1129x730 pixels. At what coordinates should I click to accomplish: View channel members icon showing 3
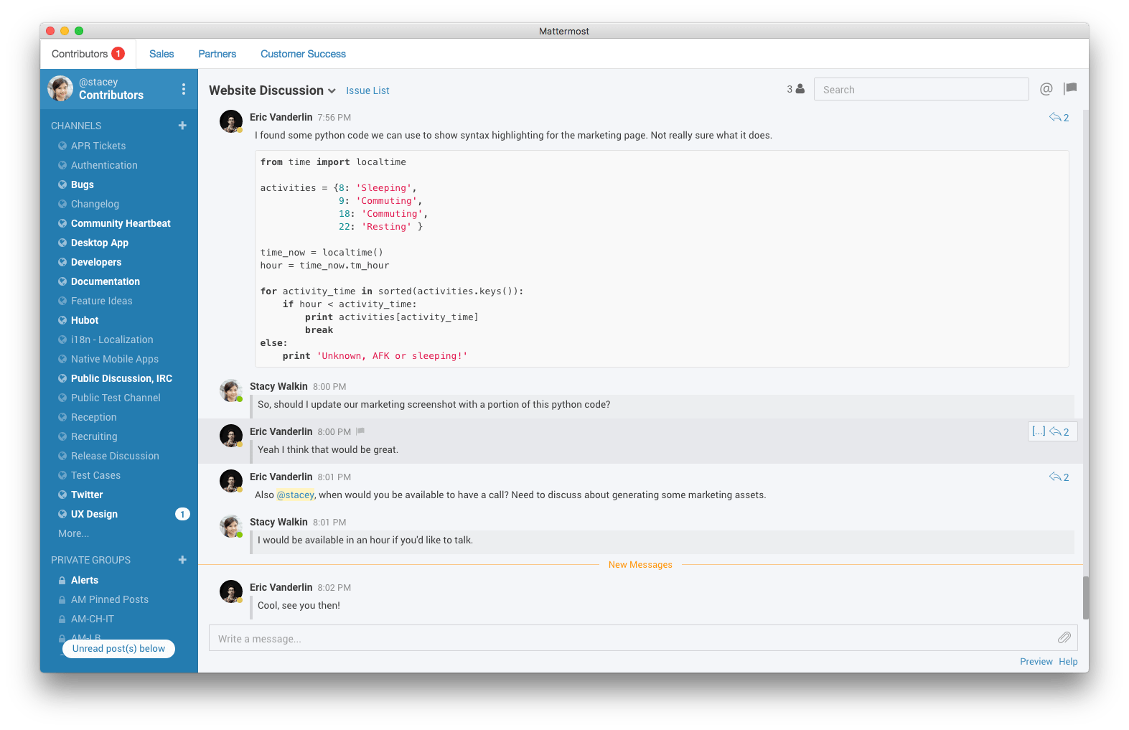(795, 89)
